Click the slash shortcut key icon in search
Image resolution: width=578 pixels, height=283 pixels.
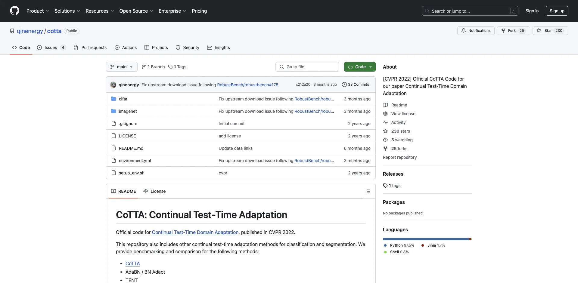[x=513, y=11]
